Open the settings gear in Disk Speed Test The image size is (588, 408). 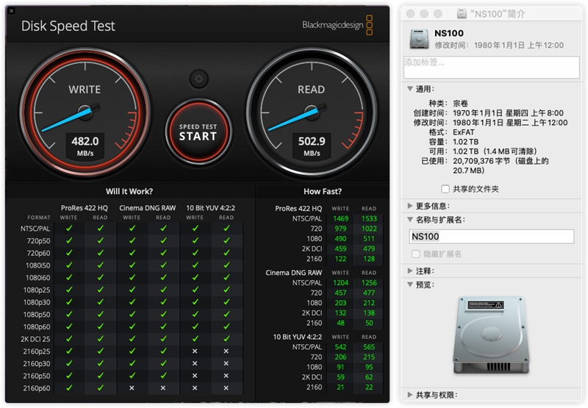[198, 79]
